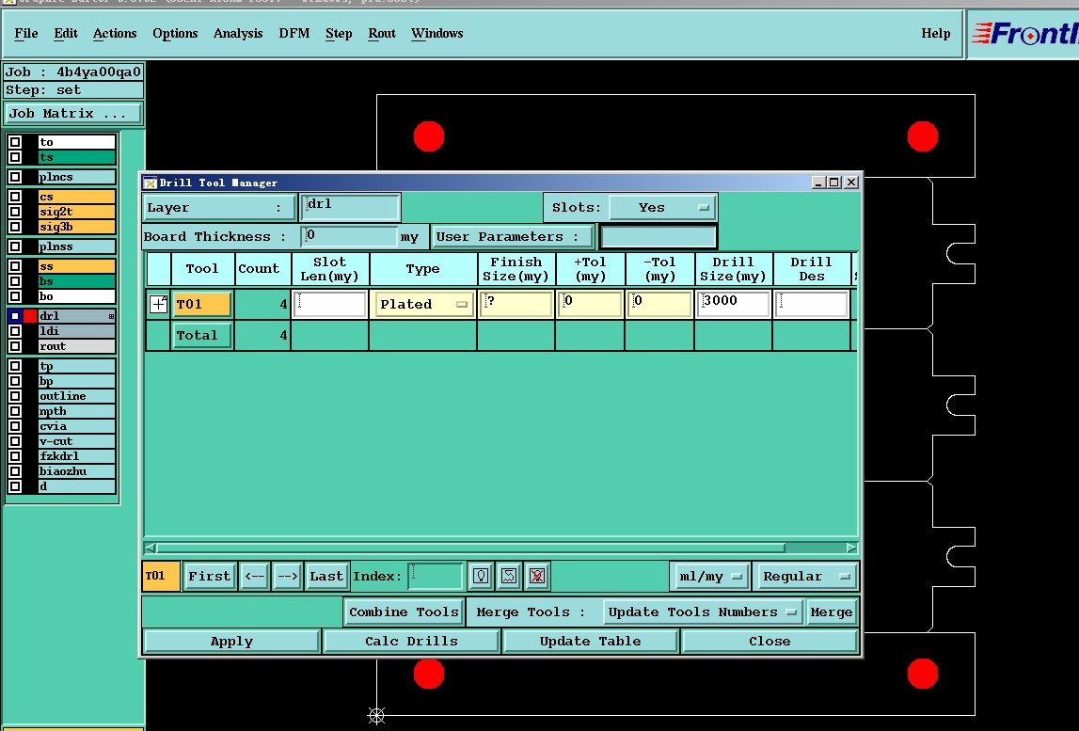
Task: Toggle the ss layer checkbox
Action: coord(15,266)
